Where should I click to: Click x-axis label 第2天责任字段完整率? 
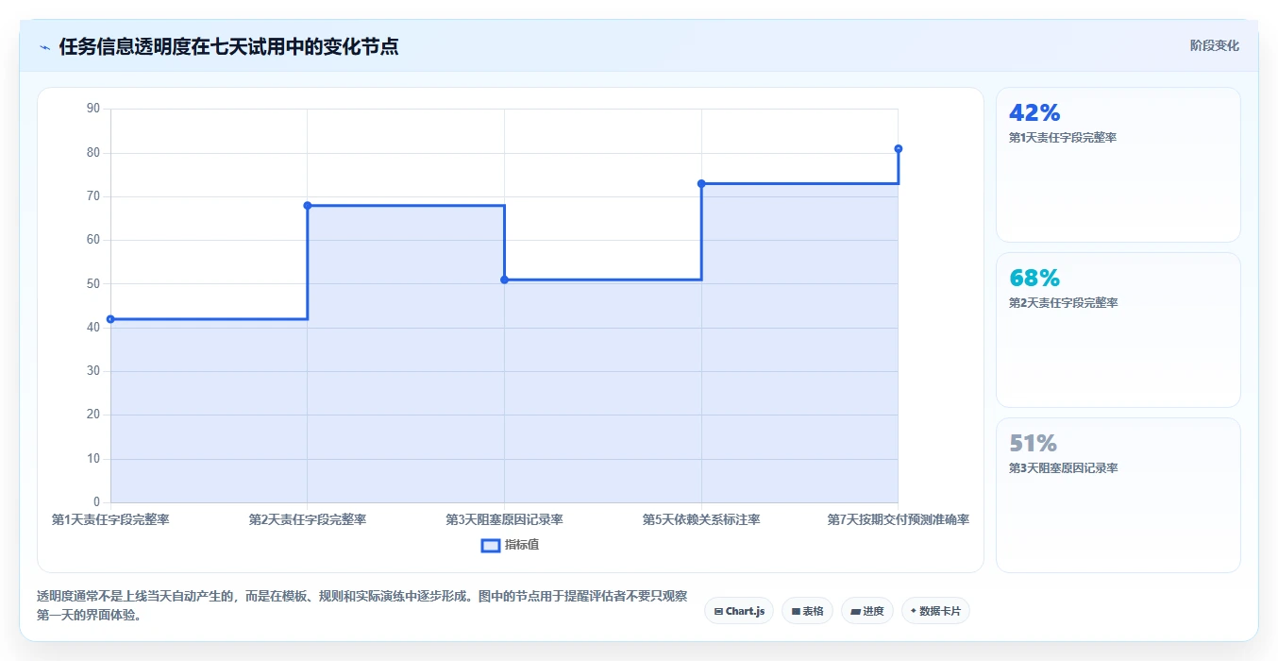pyautogui.click(x=308, y=519)
